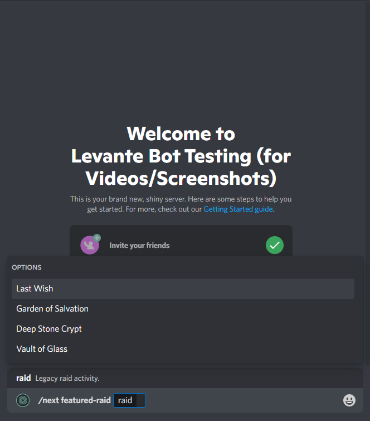Viewport: 370px width, 421px height.
Task: Open the Getting Started guide link
Action: (238, 209)
